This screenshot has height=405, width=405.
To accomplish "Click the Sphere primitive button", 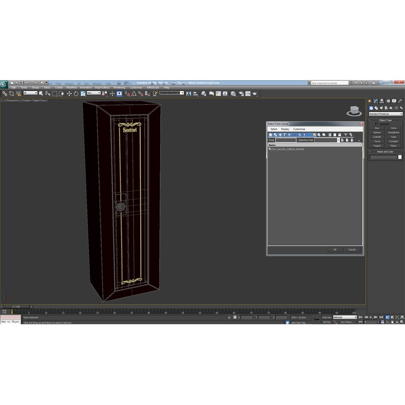I will (377, 133).
